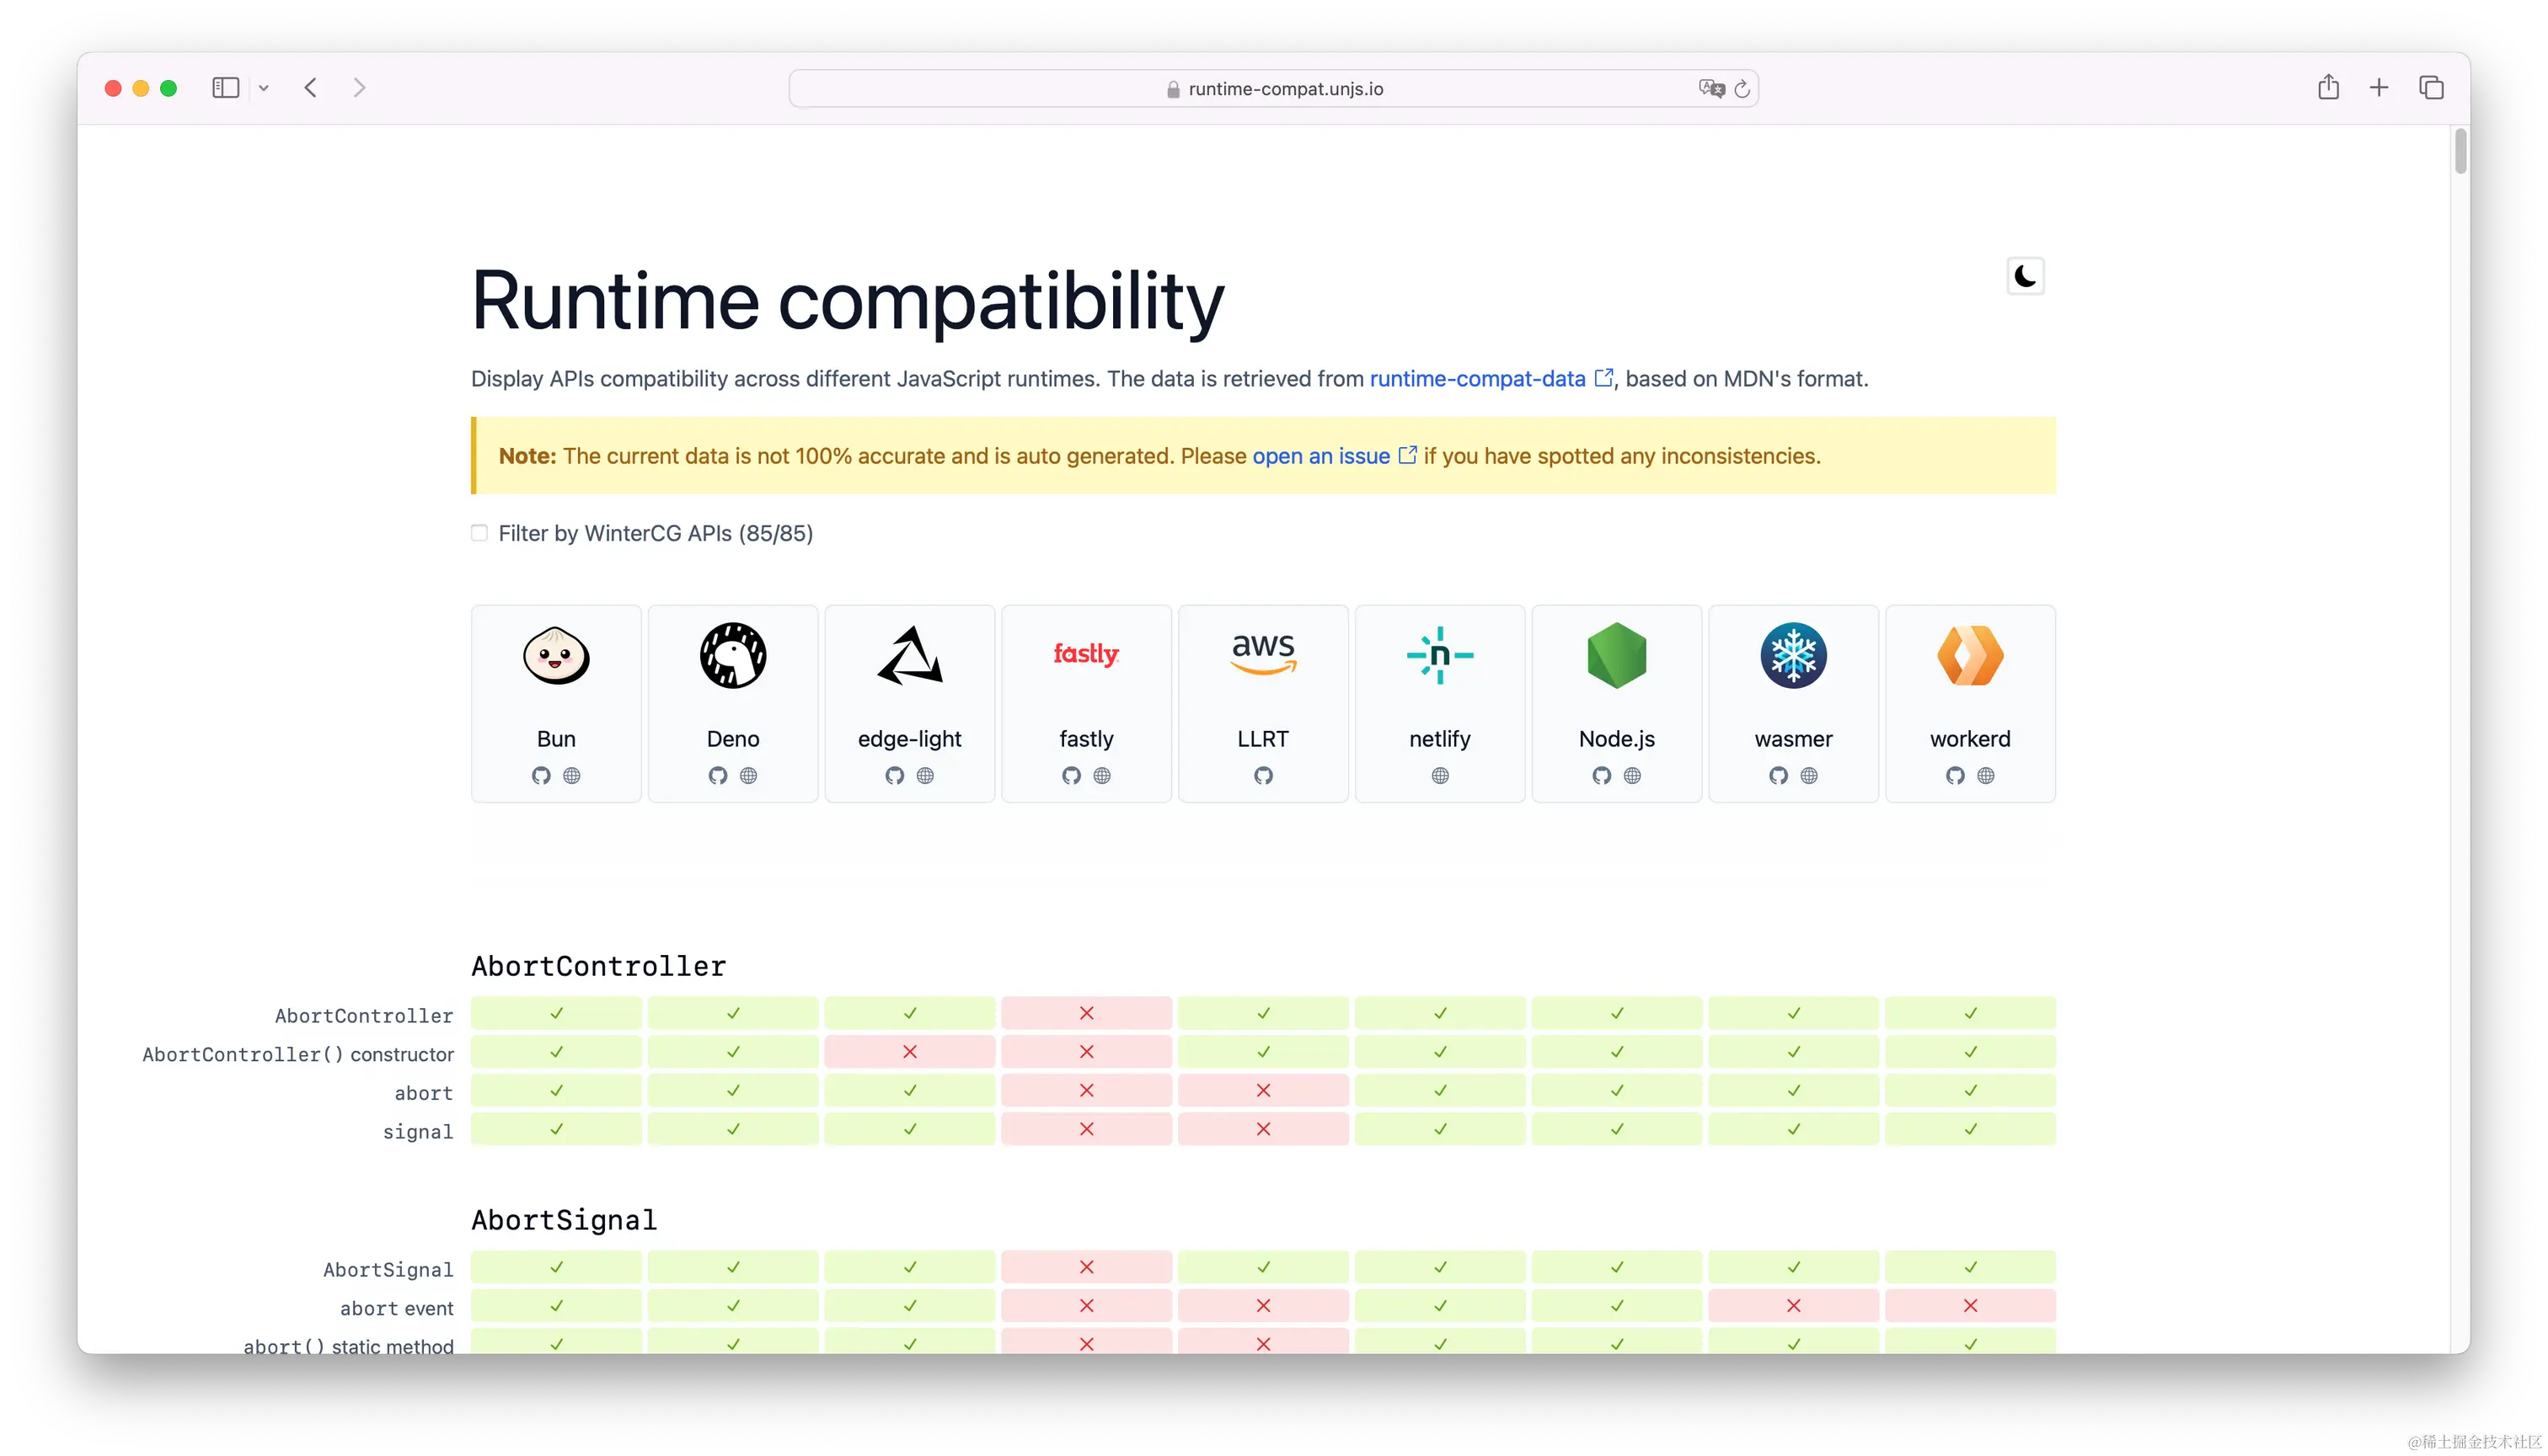Open netlify's website globe icon

tap(1439, 775)
